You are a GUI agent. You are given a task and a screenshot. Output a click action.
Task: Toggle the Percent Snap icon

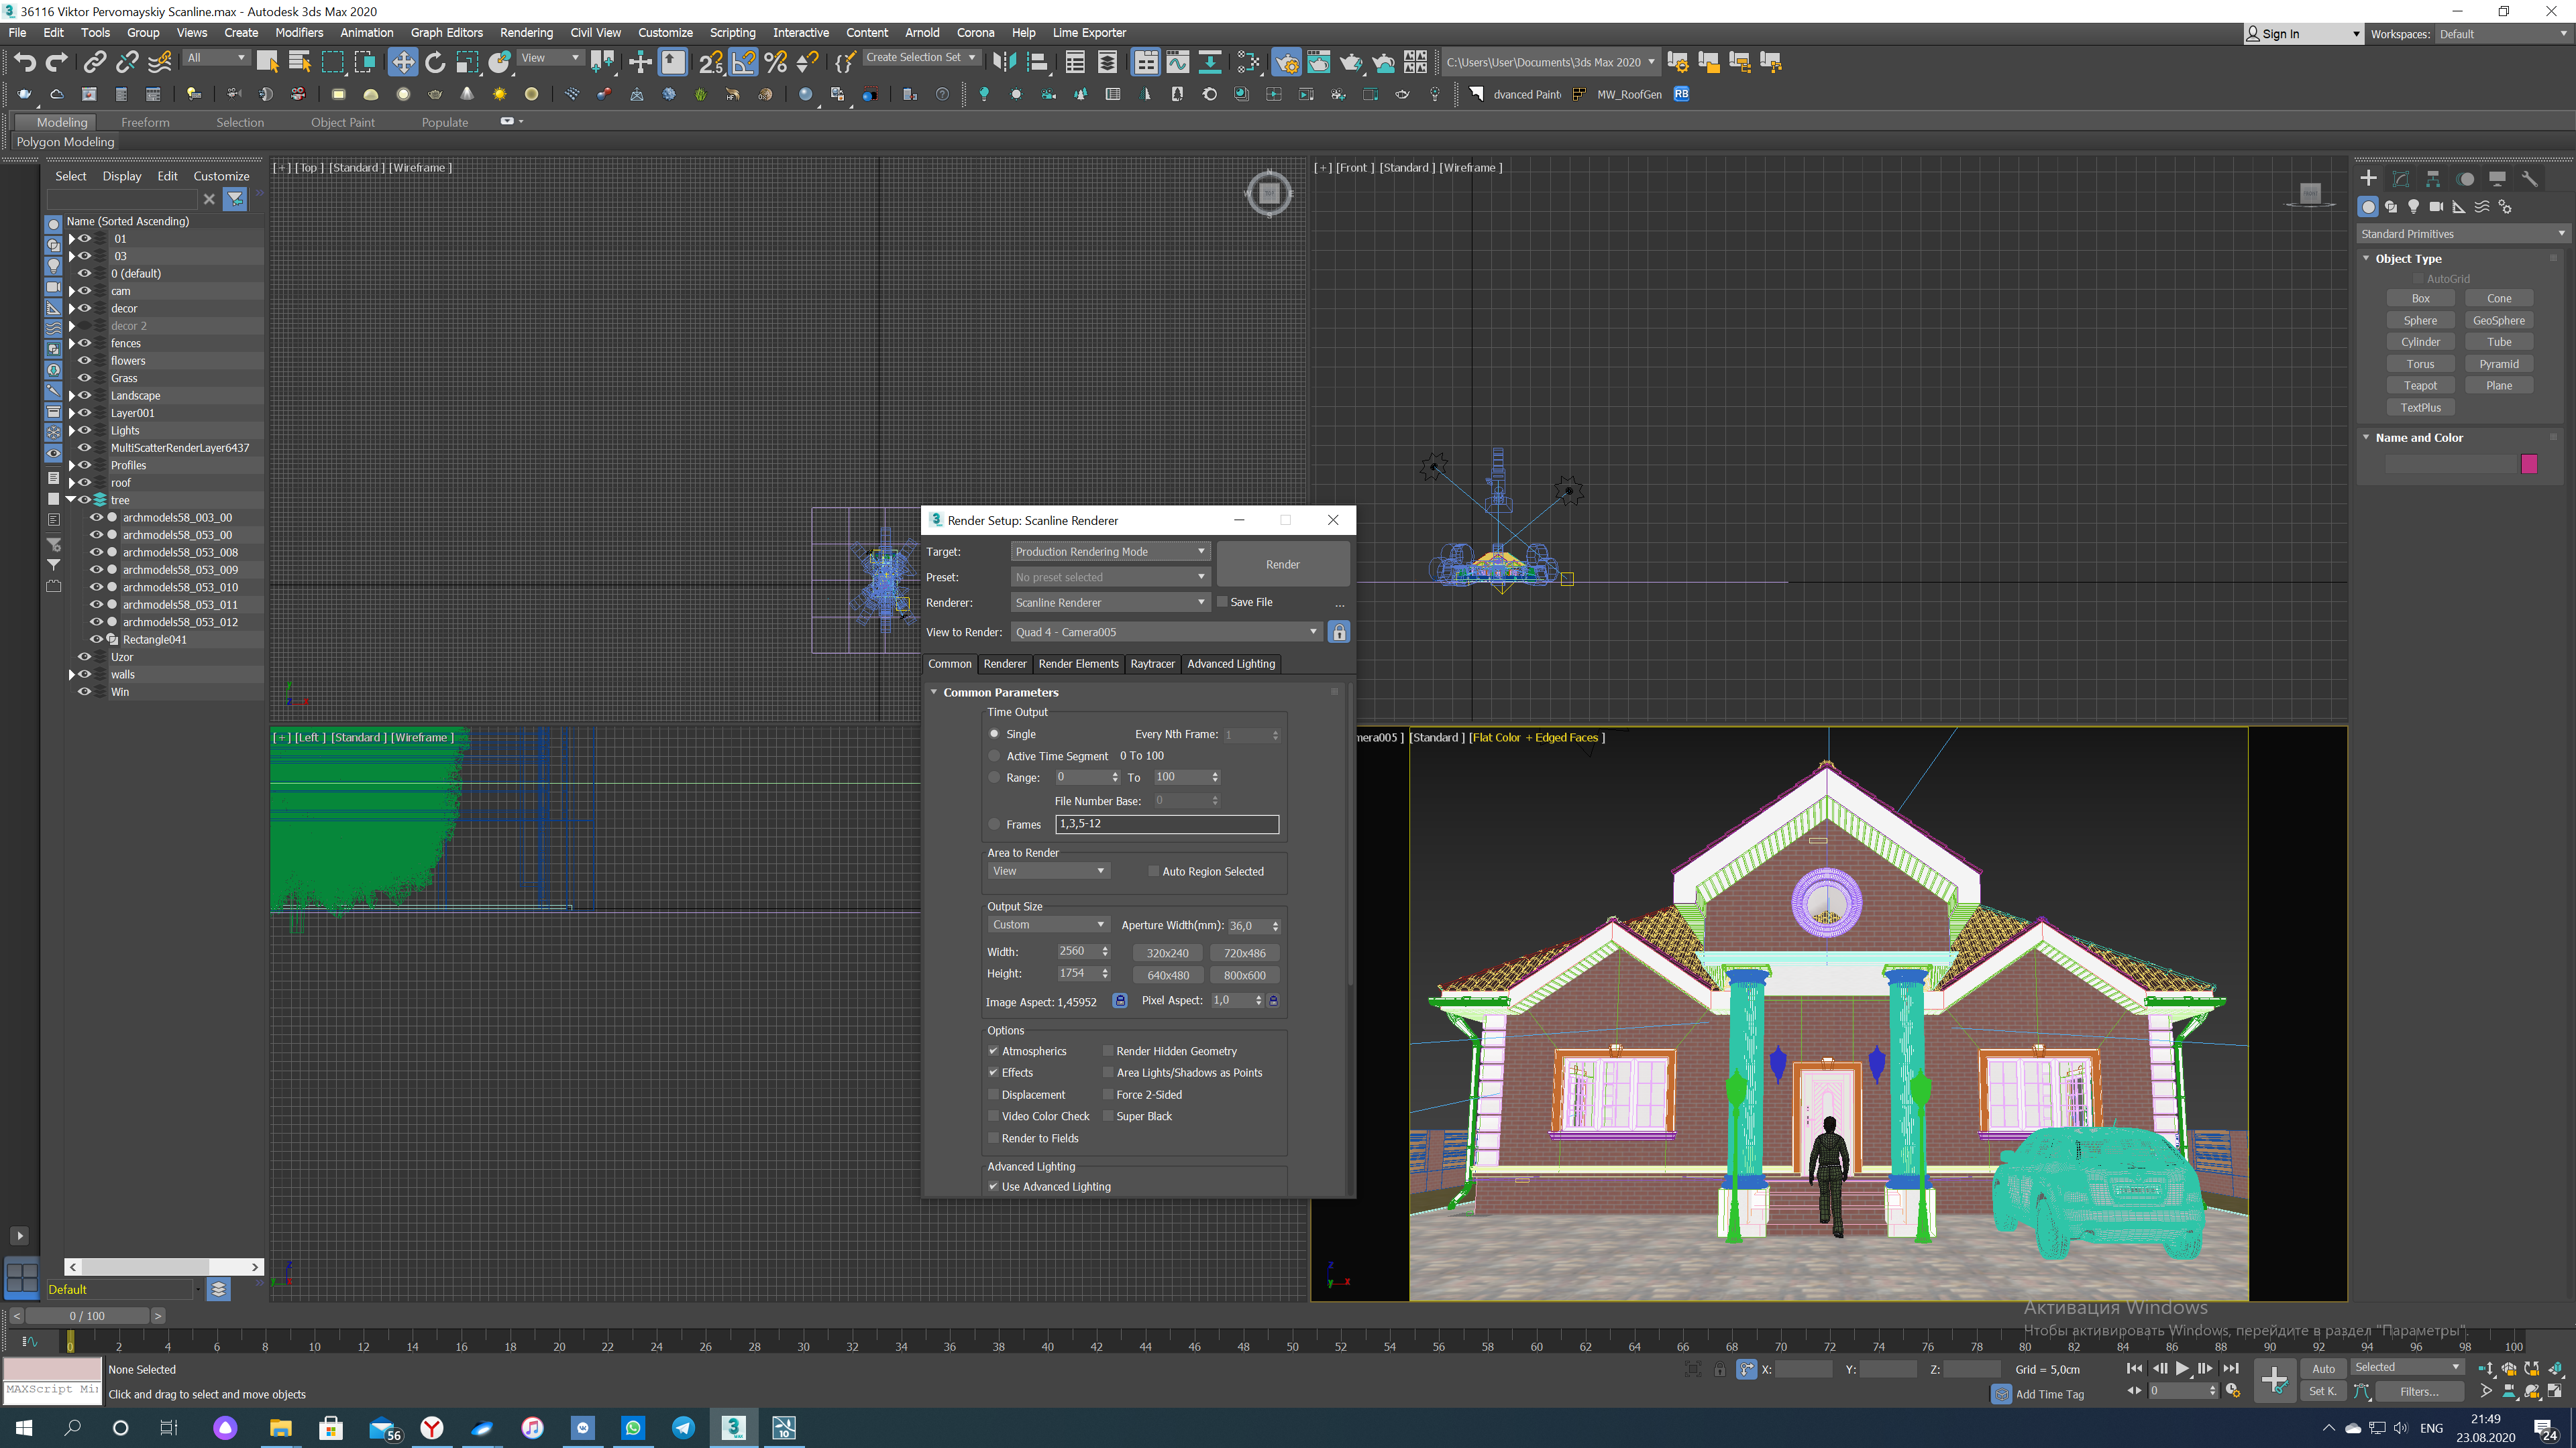click(x=776, y=62)
